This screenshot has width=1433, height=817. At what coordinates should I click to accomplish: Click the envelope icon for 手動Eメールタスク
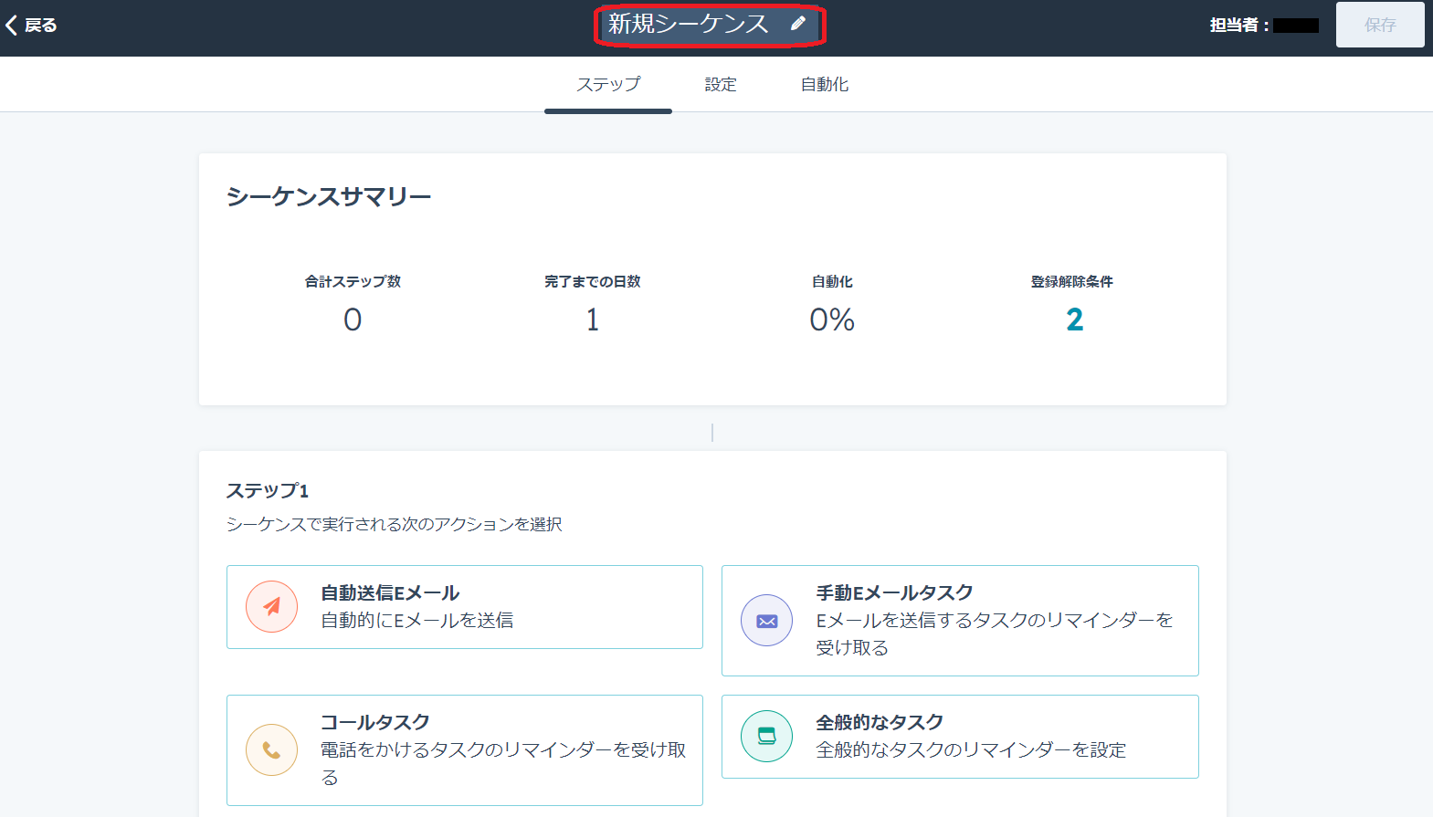point(767,621)
